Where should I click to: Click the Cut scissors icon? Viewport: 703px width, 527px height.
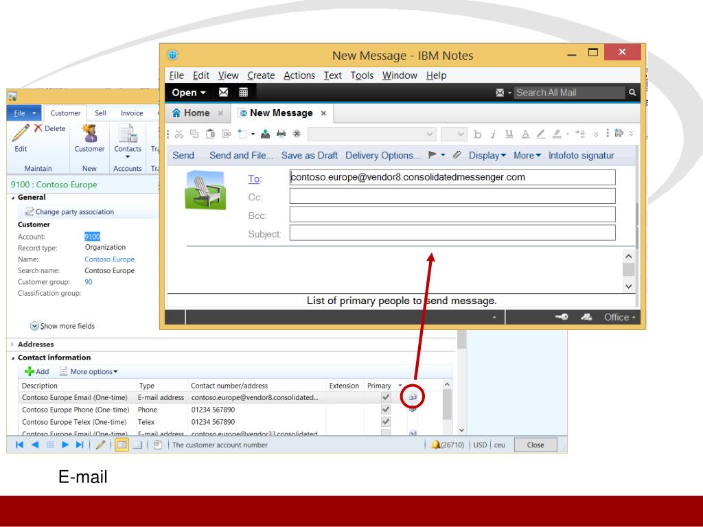pyautogui.click(x=179, y=134)
